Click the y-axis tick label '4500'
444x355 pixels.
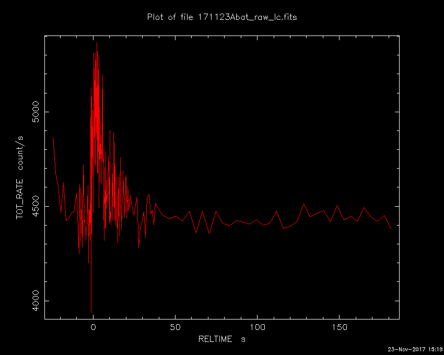[x=36, y=206]
